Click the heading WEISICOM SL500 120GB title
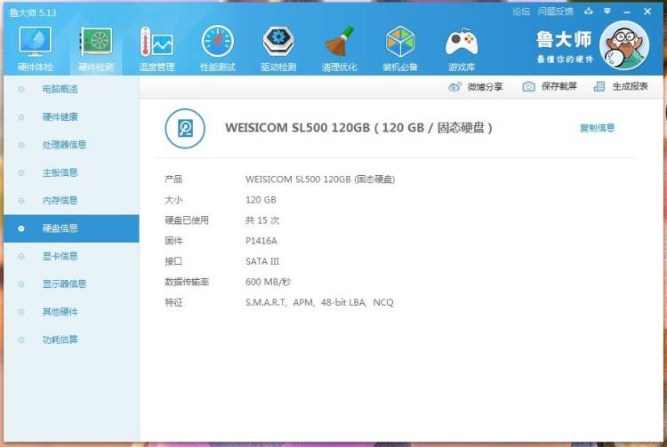Image resolution: width=667 pixels, height=447 pixels. point(358,127)
